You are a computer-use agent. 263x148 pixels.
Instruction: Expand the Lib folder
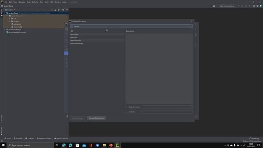pyautogui.click(x=10, y=18)
